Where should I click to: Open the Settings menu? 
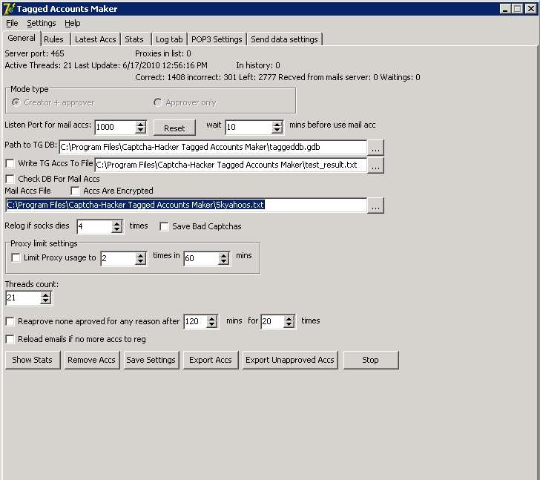pos(42,24)
